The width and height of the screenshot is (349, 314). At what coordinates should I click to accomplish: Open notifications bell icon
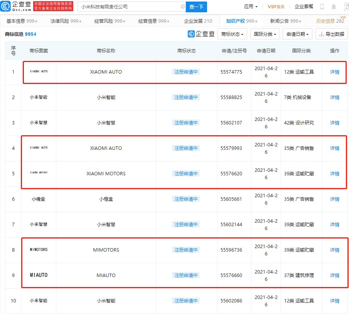click(x=334, y=7)
